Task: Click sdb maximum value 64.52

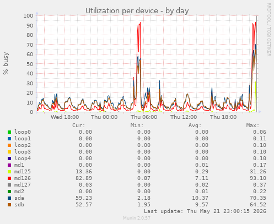Action: click(x=258, y=205)
